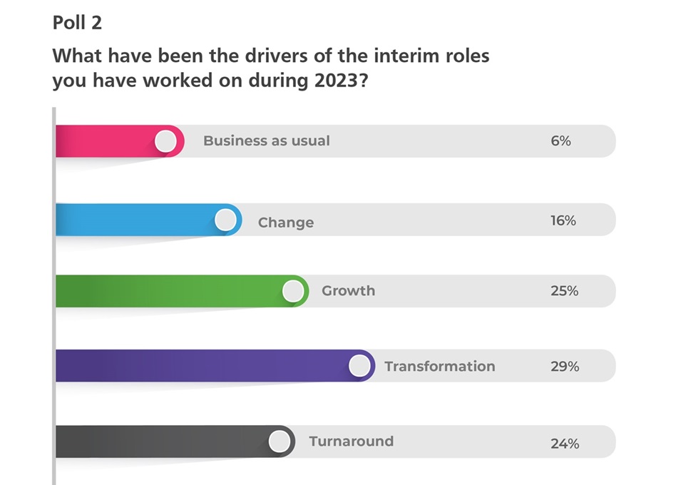
Task: Click the "Business as usual" label
Action: (x=266, y=141)
